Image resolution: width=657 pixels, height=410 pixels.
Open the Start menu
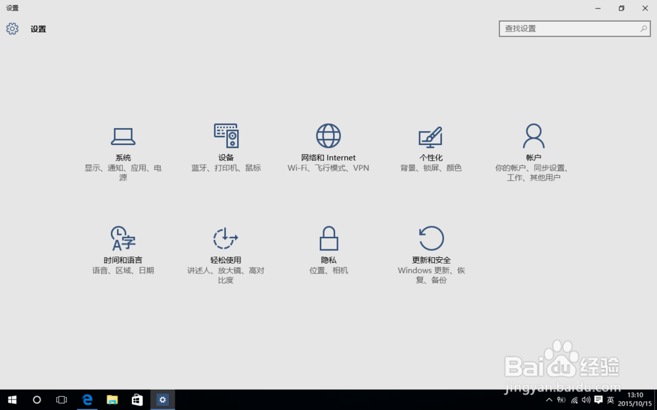pos(12,400)
